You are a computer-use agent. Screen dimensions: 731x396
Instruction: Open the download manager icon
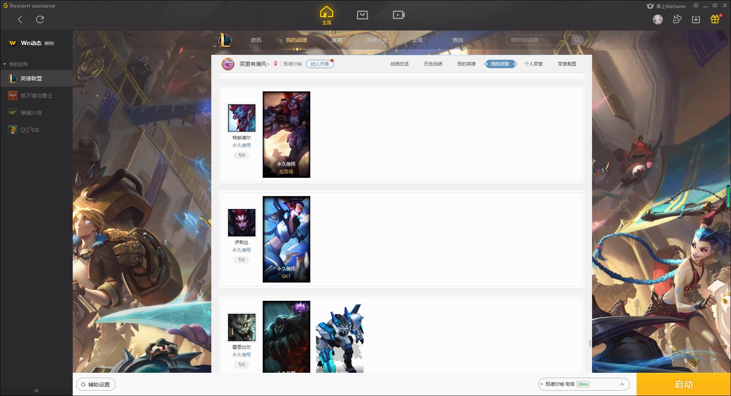(696, 19)
